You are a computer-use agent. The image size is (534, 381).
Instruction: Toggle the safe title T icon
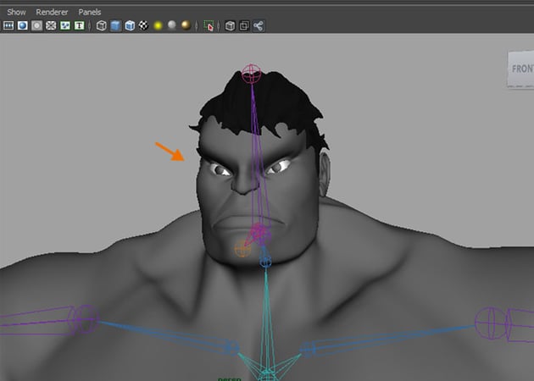pyautogui.click(x=80, y=25)
